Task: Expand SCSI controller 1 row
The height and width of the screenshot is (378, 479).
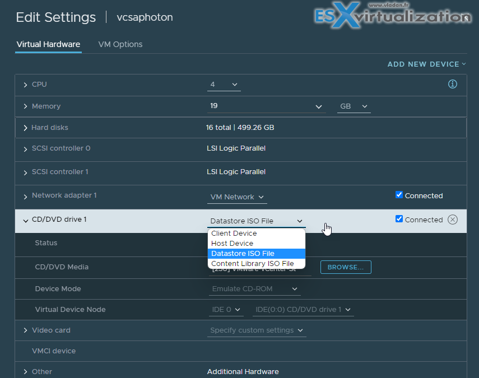Action: pos(25,172)
